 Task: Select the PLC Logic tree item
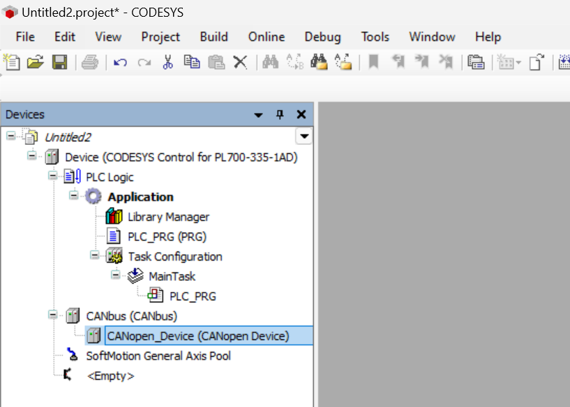click(x=110, y=177)
